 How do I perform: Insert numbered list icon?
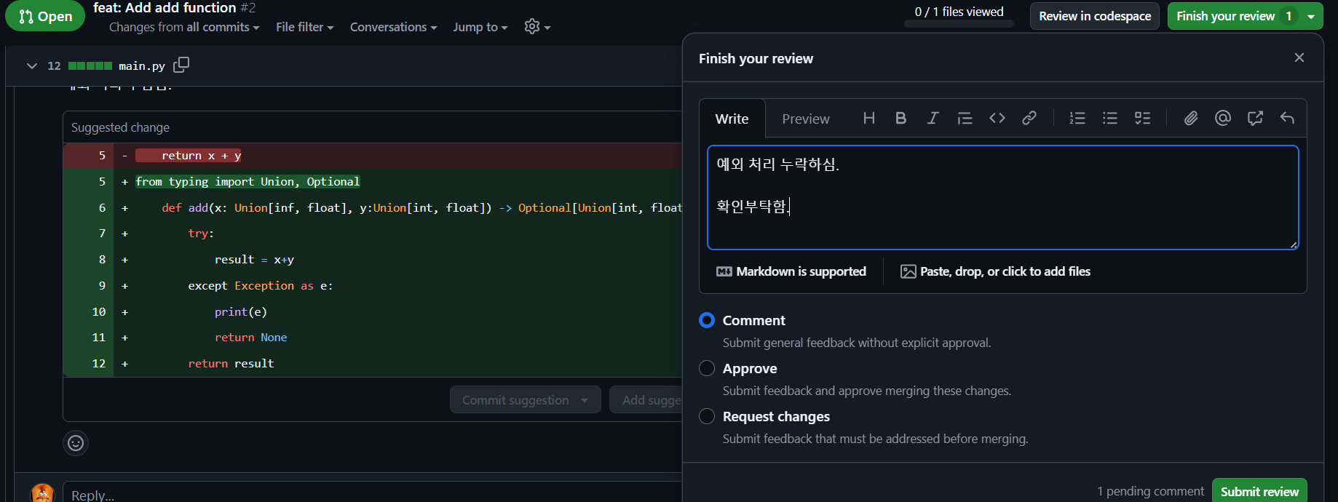click(1077, 118)
